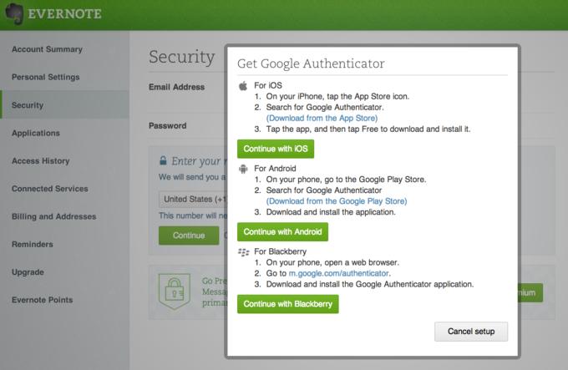Select the Security sidebar item
Image resolution: width=568 pixels, height=370 pixels.
(28, 105)
